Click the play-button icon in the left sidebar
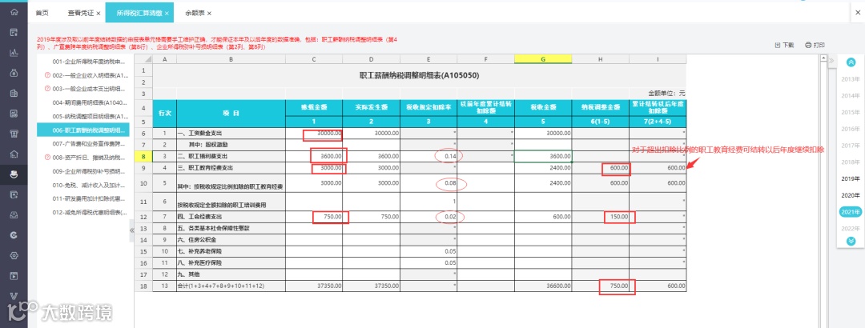865x328 pixels. (x=14, y=276)
